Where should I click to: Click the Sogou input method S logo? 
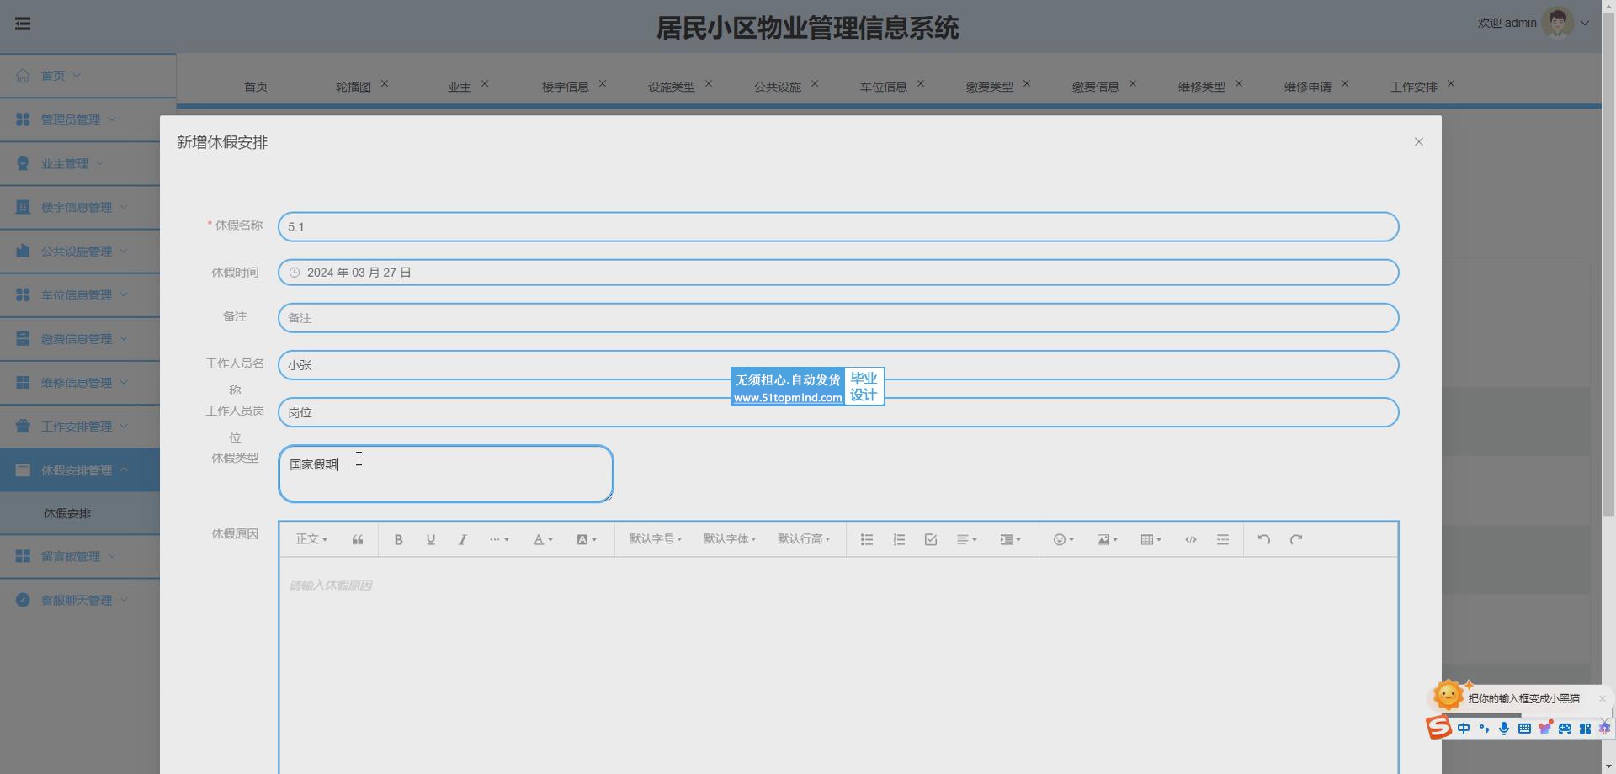1439,728
